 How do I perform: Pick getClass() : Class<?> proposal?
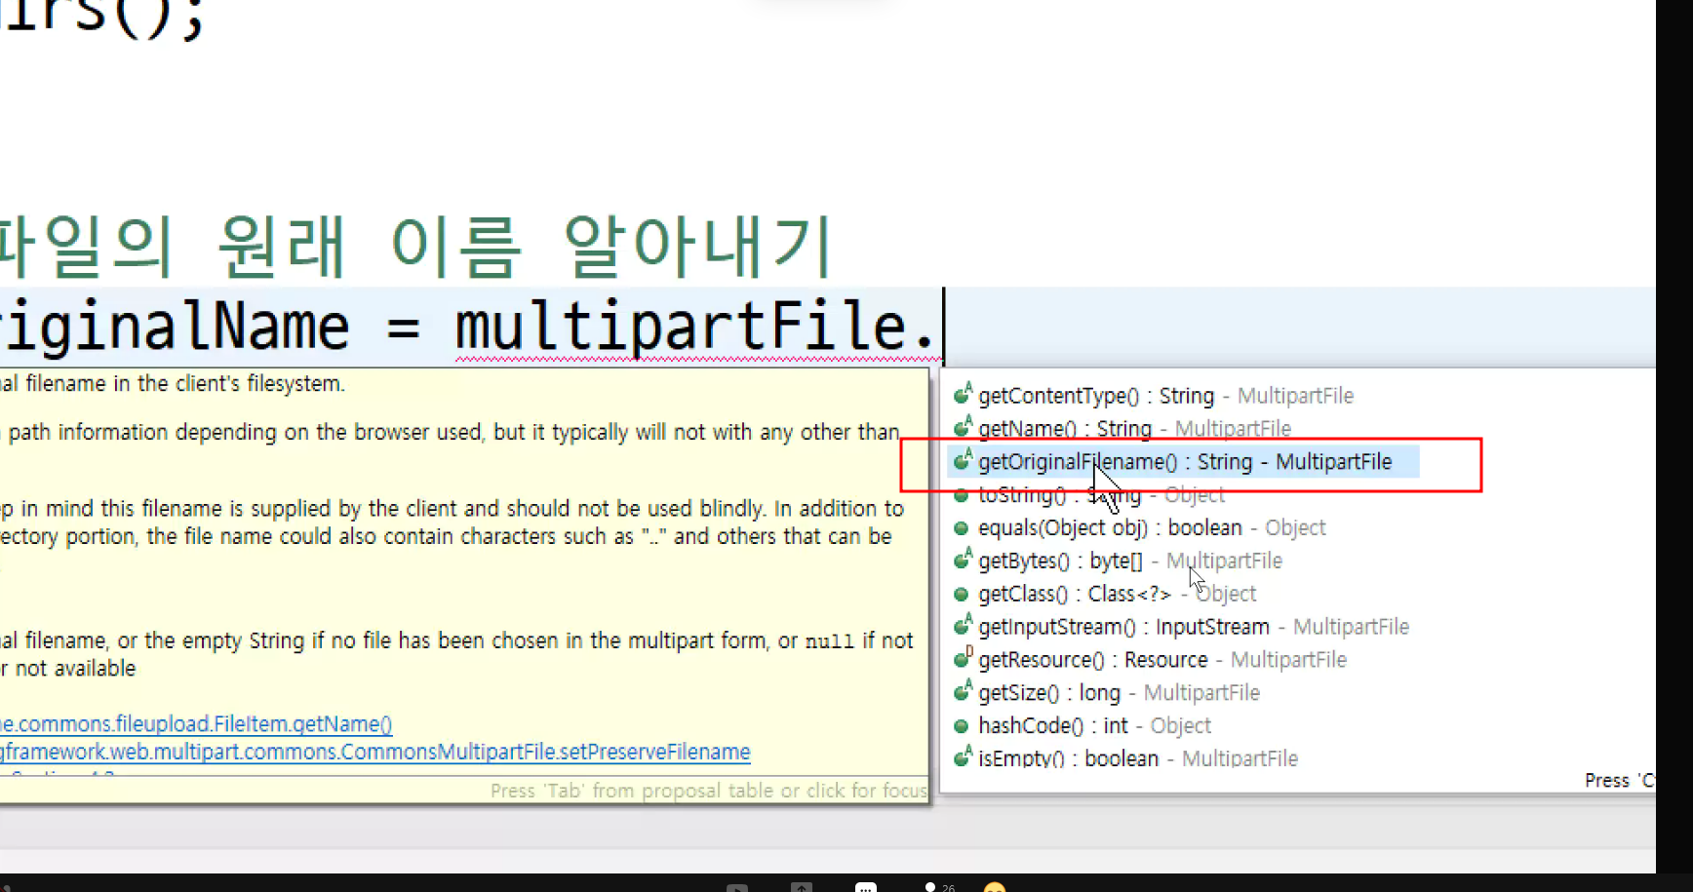1105,594
